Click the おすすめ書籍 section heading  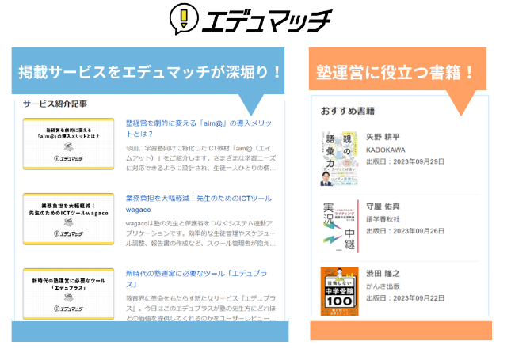tap(348, 111)
